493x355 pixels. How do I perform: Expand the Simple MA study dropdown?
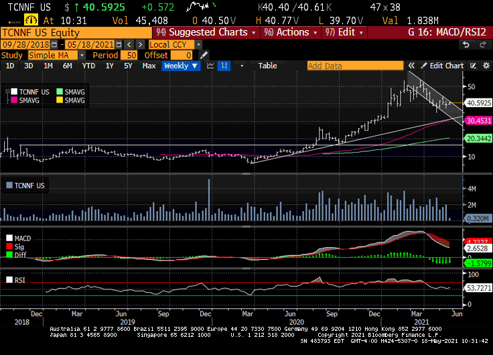pos(82,56)
